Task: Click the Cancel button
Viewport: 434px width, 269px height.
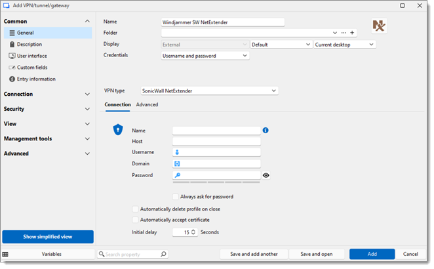Action: [x=410, y=254]
